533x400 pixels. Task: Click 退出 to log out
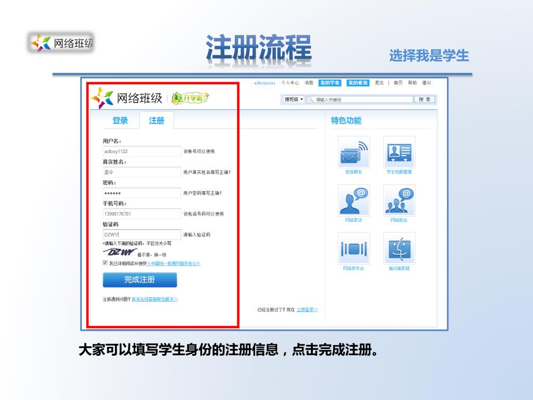point(379,83)
